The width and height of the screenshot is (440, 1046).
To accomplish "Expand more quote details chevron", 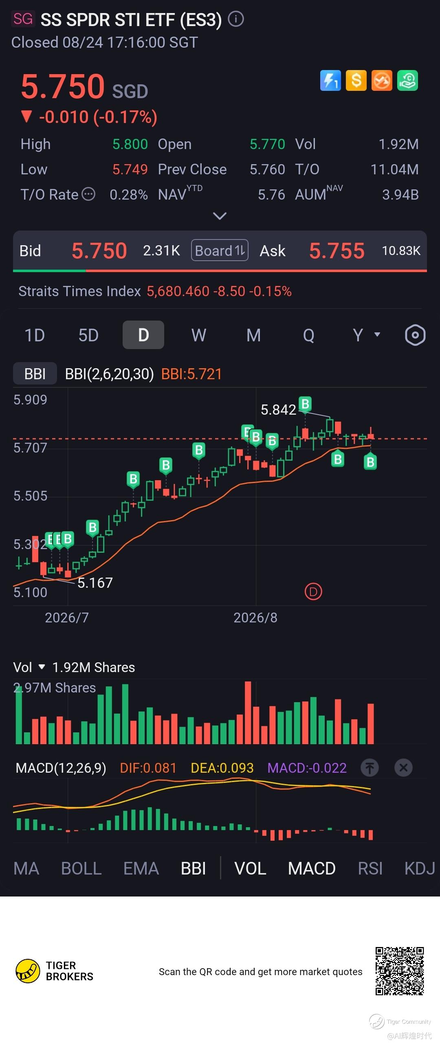I will pyautogui.click(x=220, y=216).
